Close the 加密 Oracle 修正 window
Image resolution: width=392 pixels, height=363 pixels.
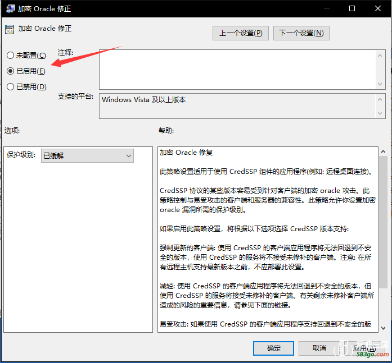378,8
